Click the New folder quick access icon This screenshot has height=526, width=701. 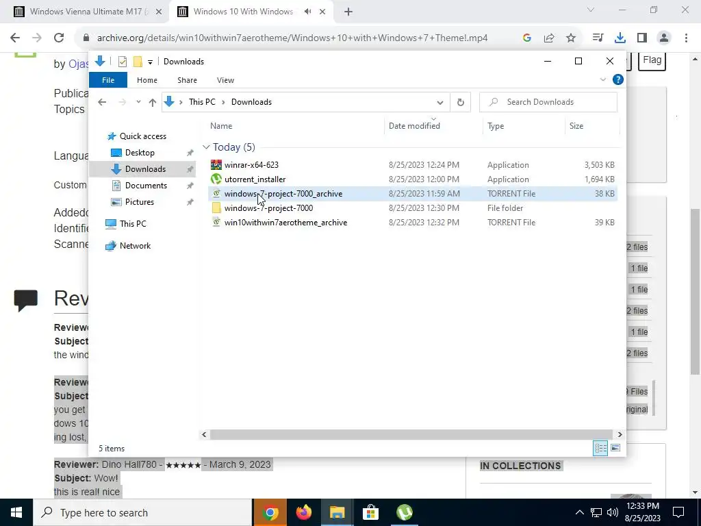(138, 62)
